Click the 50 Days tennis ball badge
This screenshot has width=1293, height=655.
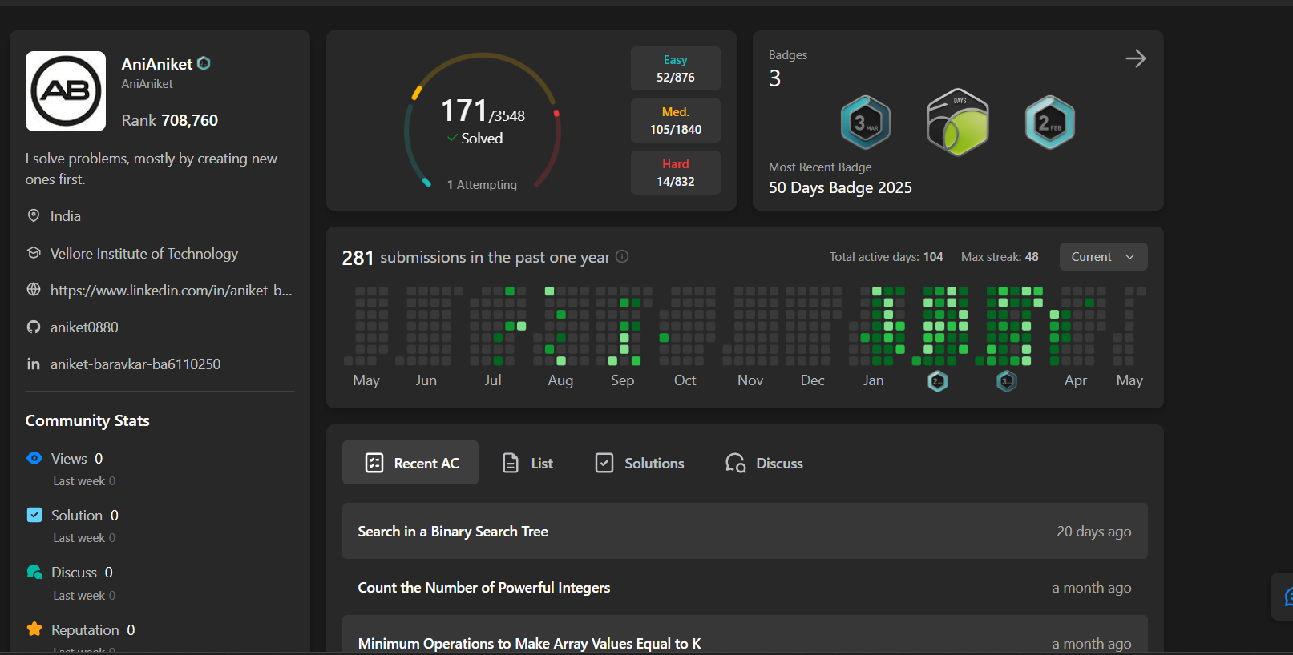[957, 123]
